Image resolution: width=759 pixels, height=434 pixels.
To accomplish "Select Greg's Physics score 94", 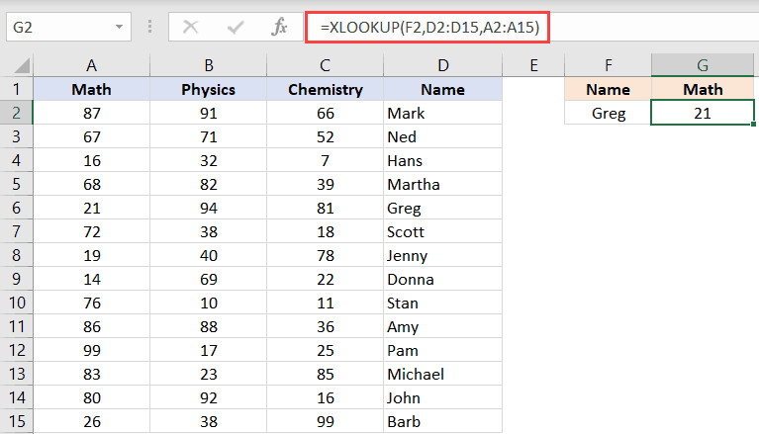I will coord(208,208).
